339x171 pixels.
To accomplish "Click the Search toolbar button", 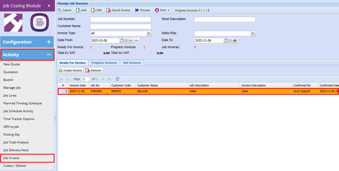I will tap(64, 10).
